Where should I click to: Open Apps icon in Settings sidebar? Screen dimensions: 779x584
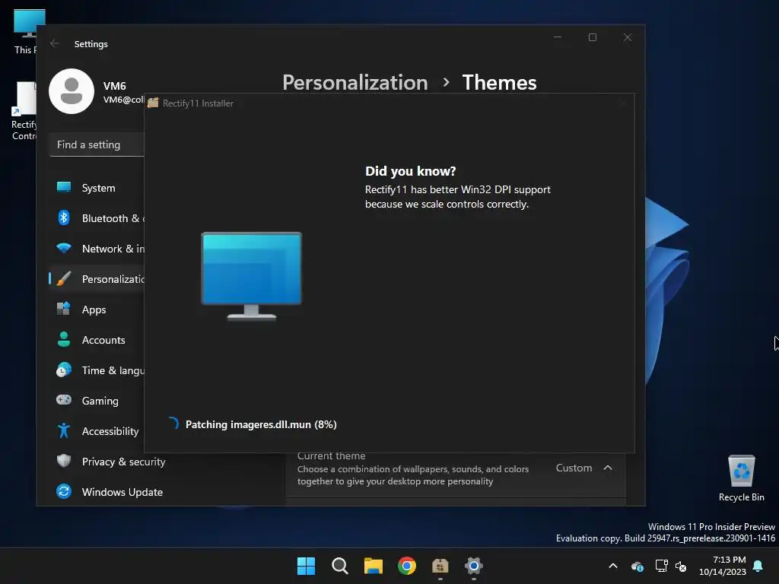64,309
